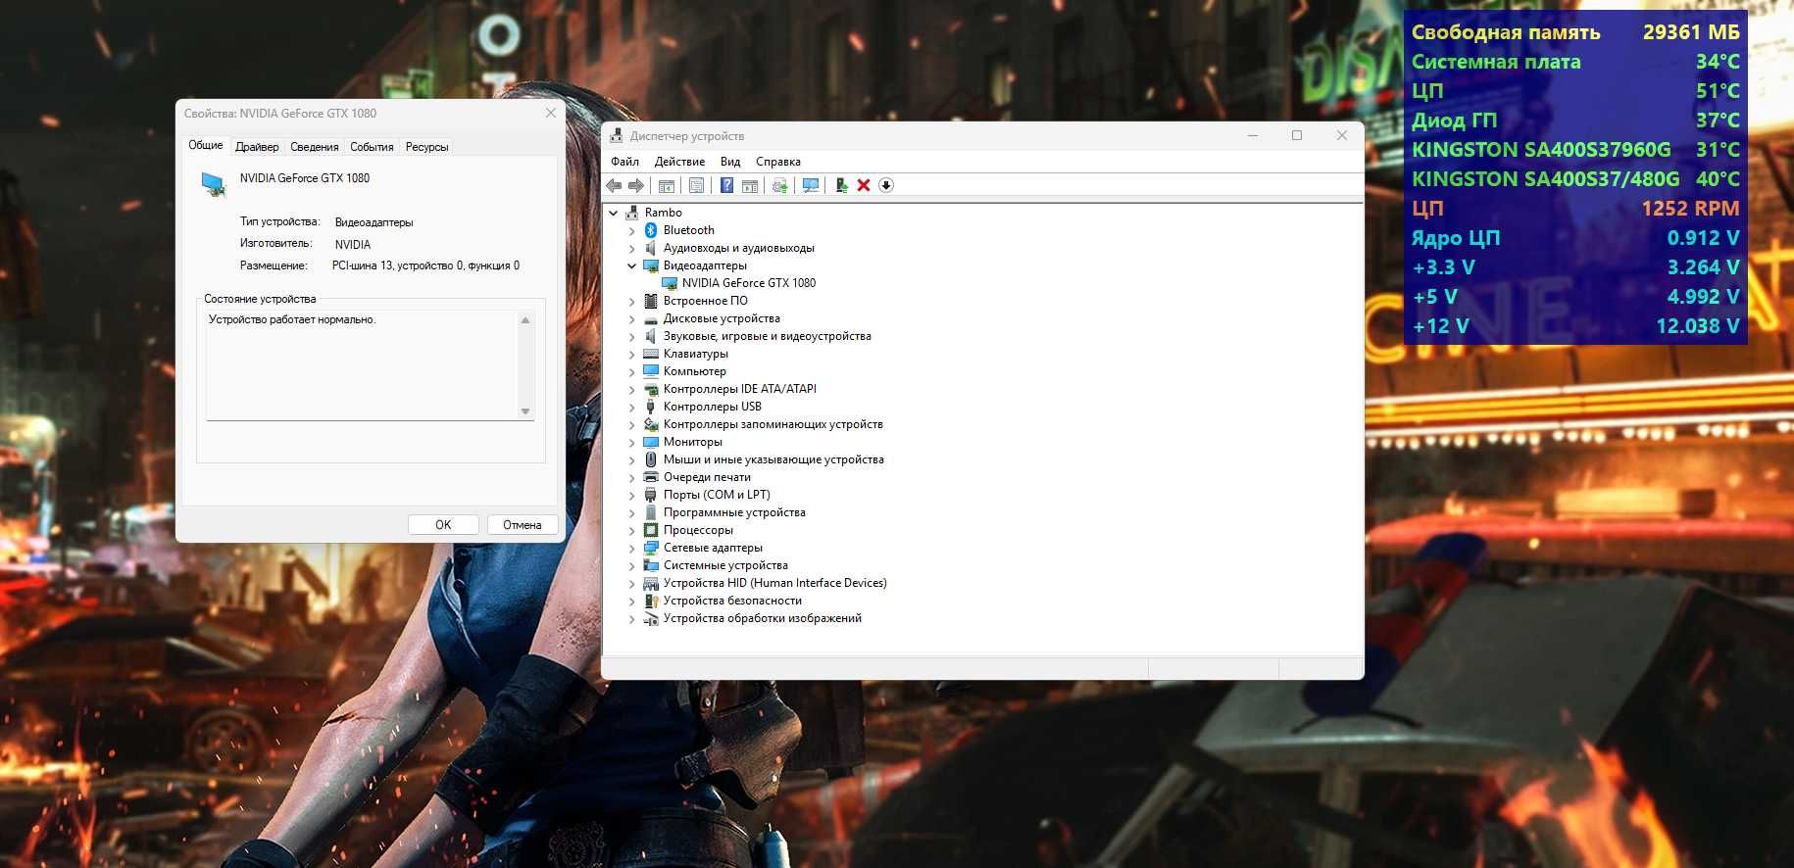Click the Сетевые адаптеры network icon
Screen dimensions: 1794x868
651,548
